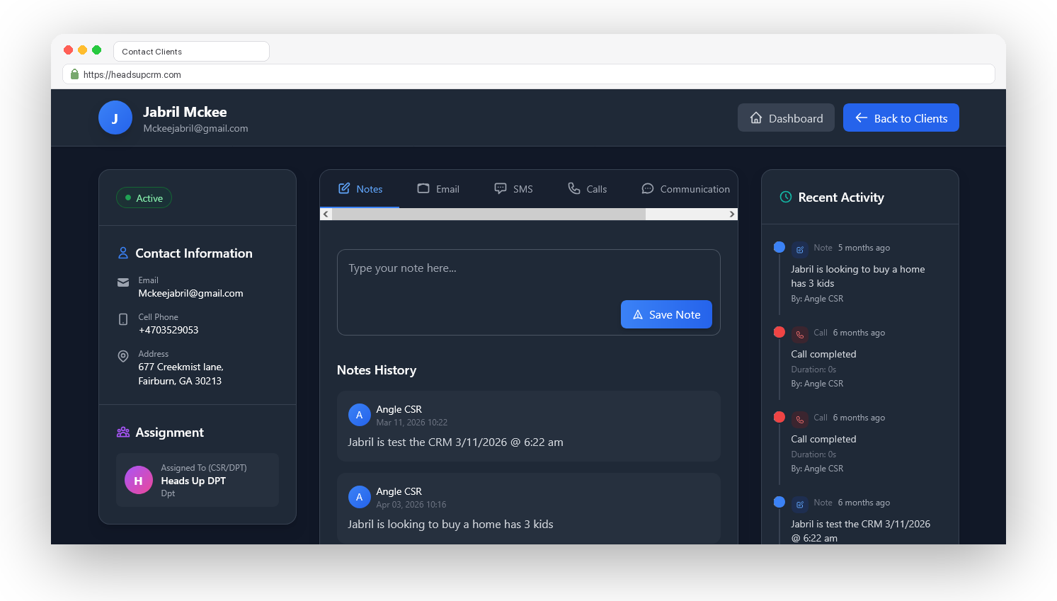This screenshot has height=601, width=1057.
Task: Open the Notes tab
Action: point(360,189)
